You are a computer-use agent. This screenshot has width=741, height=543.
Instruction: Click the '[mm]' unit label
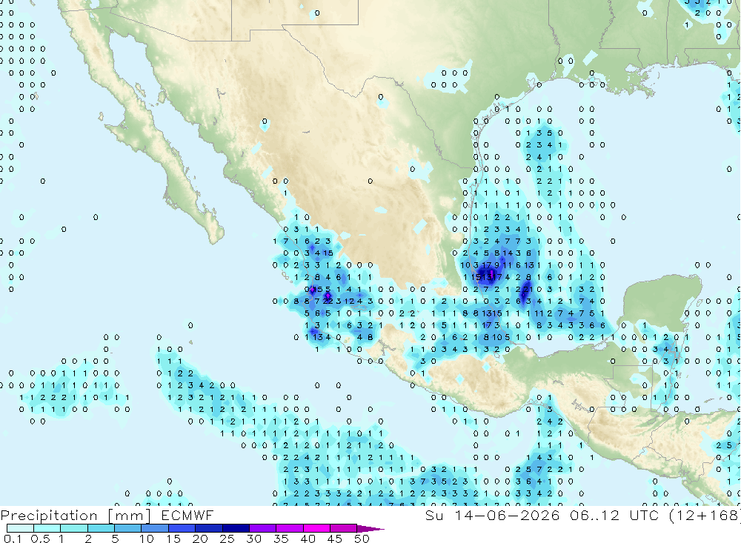coord(130,516)
